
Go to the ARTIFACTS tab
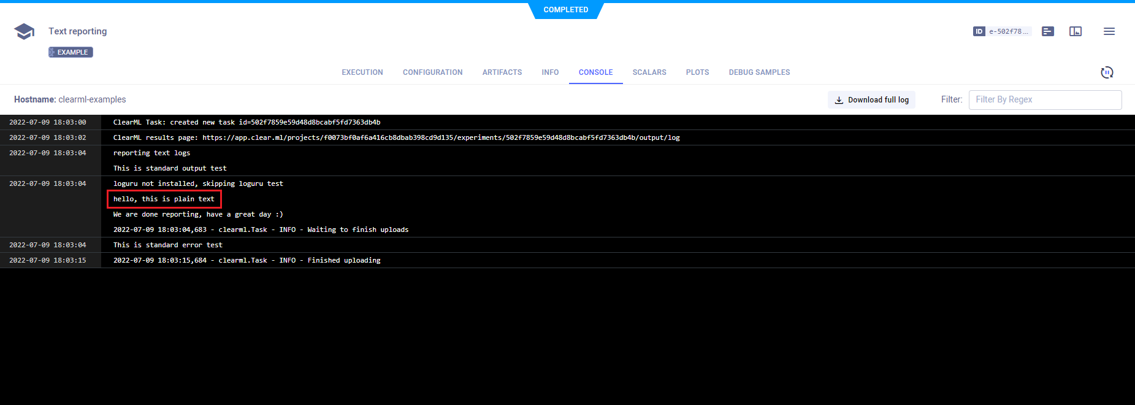coord(502,72)
